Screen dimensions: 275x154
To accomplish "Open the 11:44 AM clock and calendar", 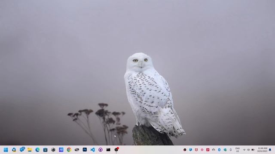I will [x=263, y=150].
